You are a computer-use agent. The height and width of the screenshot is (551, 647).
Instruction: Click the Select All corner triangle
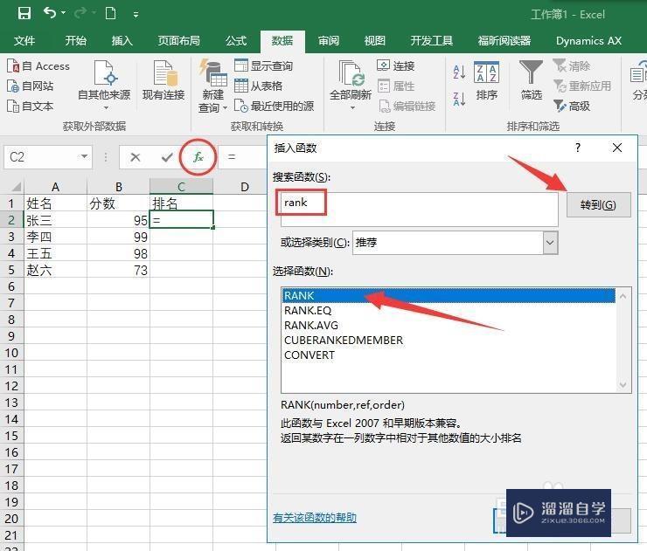point(15,186)
